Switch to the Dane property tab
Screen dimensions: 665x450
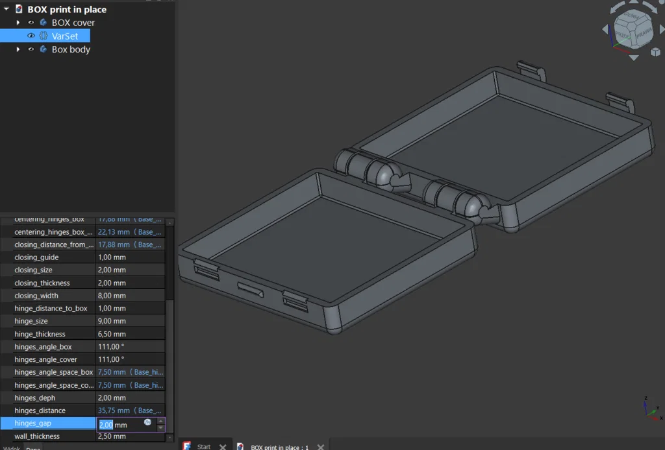click(33, 448)
